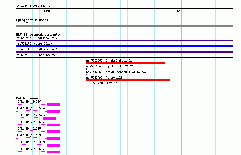The image size is (241, 155).
Task: Click the 6436k ruler position label
Action: [113, 11]
